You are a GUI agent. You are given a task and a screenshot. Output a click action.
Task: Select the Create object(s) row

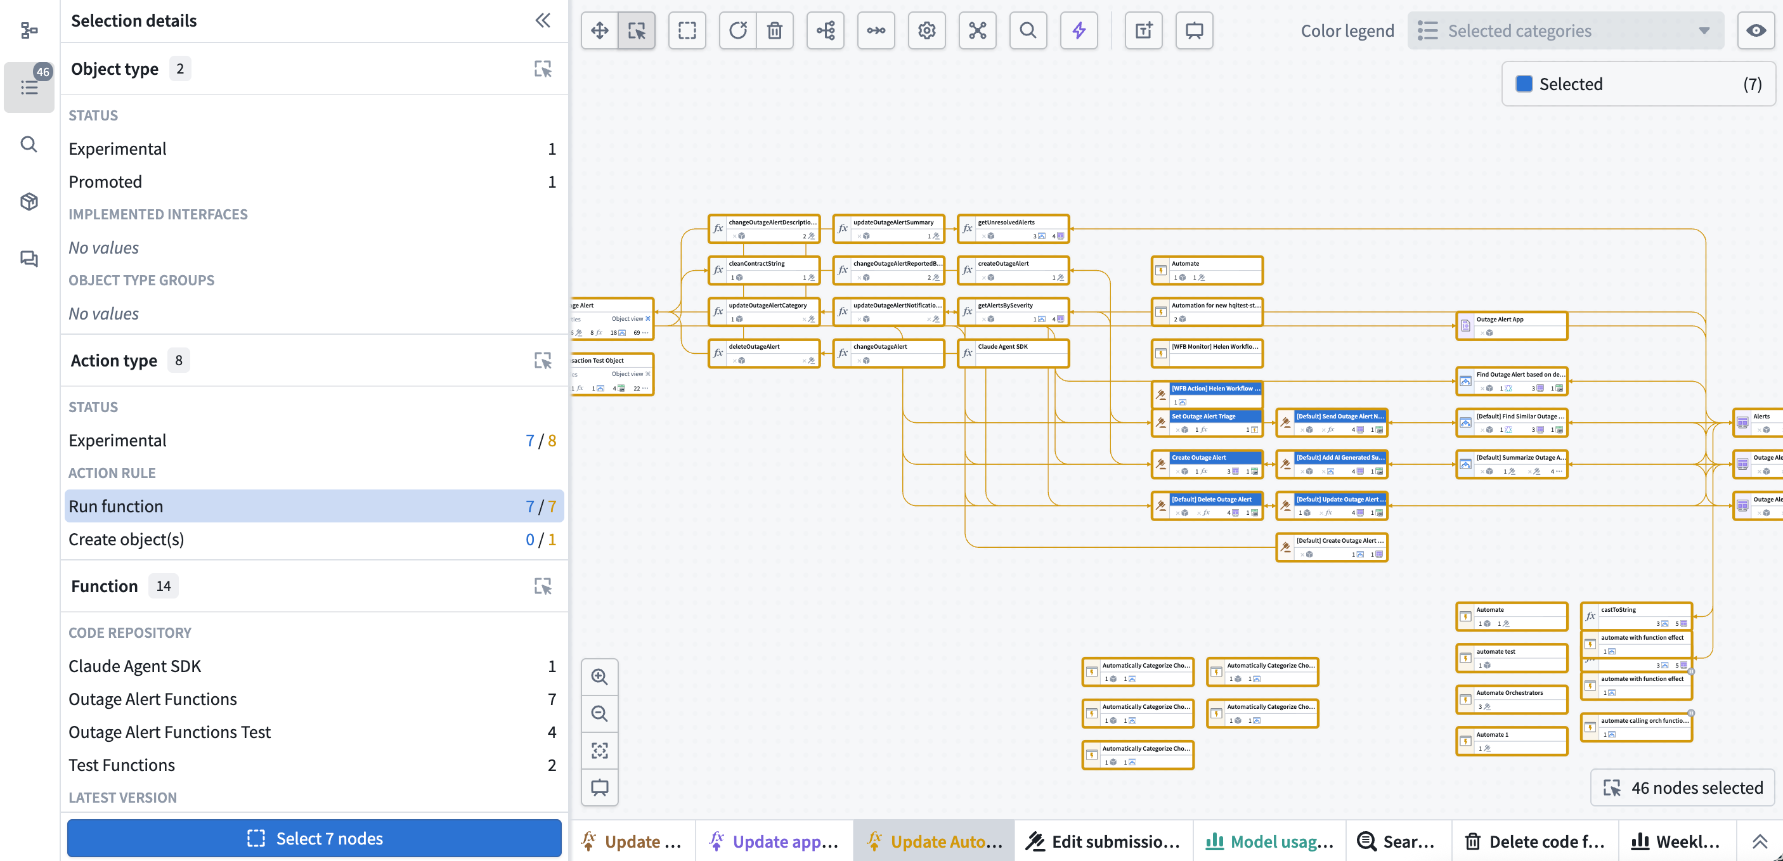tap(314, 539)
